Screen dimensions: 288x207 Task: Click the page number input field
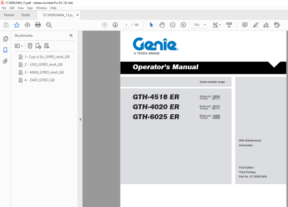coord(126,25)
